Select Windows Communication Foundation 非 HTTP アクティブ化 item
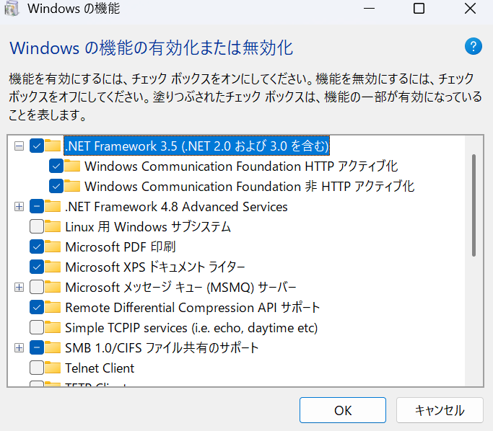This screenshot has width=493, height=431. [249, 186]
